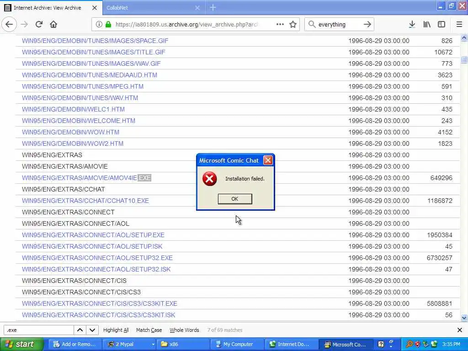The width and height of the screenshot is (468, 351).
Task: Switch to Add or Remove Programs taskbar button
Action: [74, 344]
